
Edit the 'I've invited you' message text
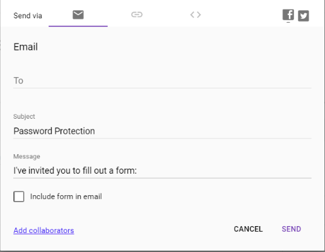tap(75, 171)
